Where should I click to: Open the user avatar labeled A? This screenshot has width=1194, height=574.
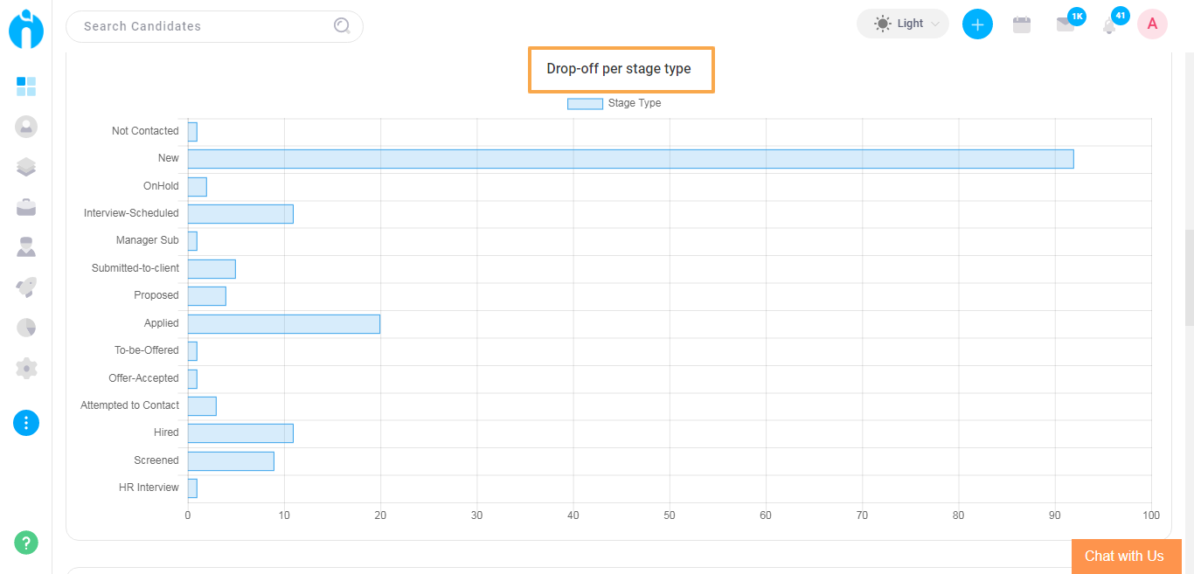[x=1152, y=24]
